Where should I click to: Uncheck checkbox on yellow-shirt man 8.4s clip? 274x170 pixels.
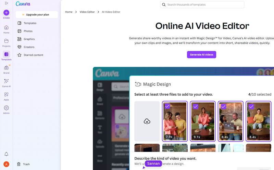pos(251,106)
